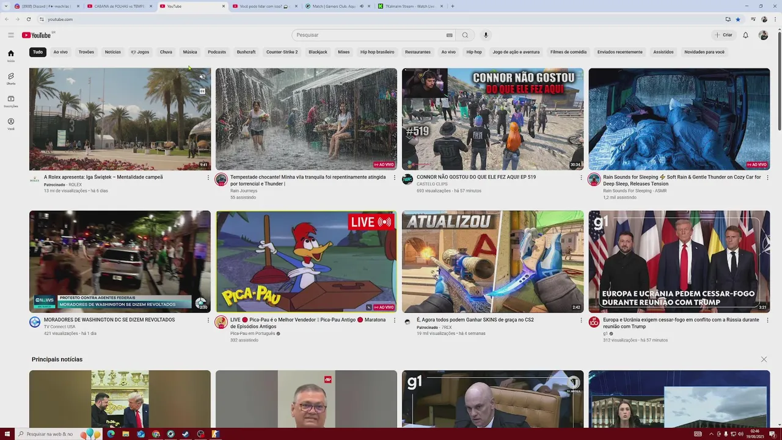Open the on-screen keyboard in search box
782x440 pixels.
[x=450, y=35]
